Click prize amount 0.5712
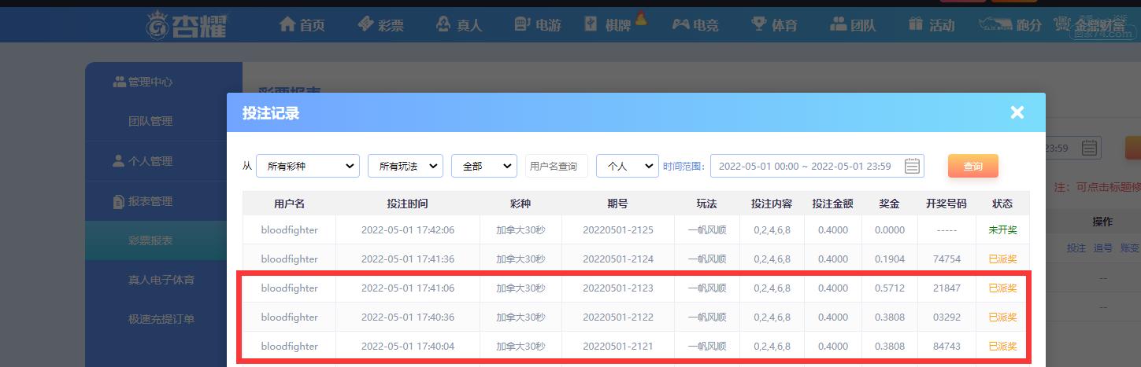The width and height of the screenshot is (1141, 367). [x=890, y=288]
